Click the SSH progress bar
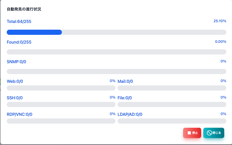Viewport: 232px width, 145px height. click(x=61, y=104)
